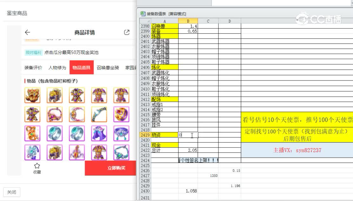Screen dimensions: 353x201
Task: Click the 披风 cell
Action: 164,120
